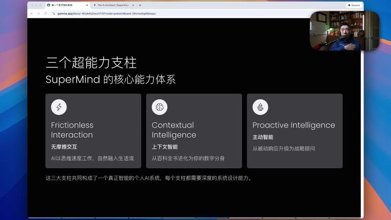Click the label 主动智能

tap(263, 137)
